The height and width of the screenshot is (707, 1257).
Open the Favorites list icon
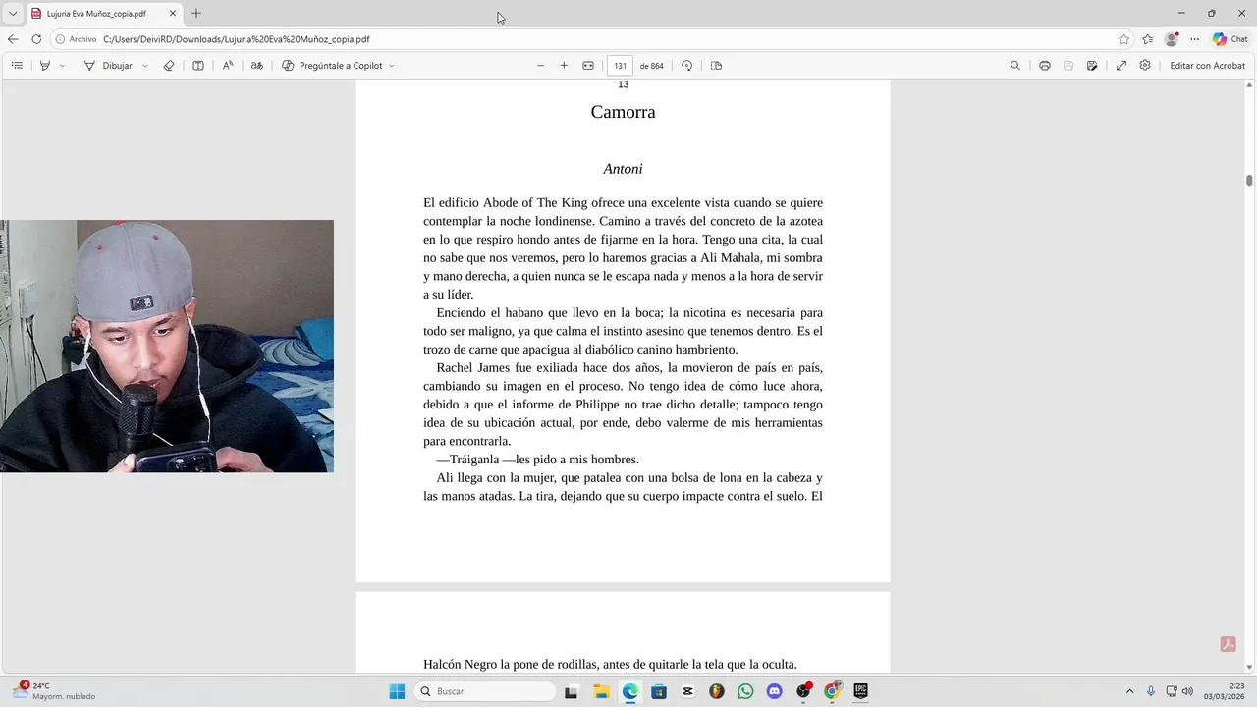(x=1148, y=39)
